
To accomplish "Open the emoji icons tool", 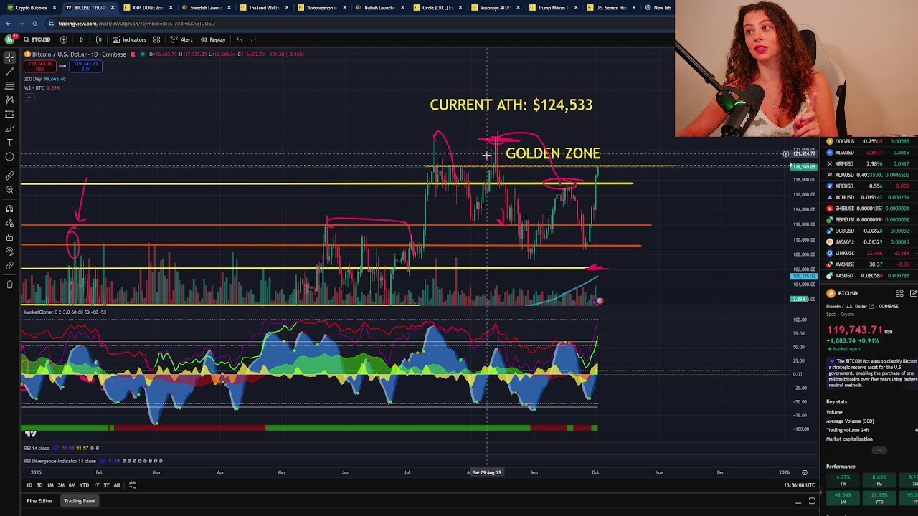I will tap(9, 157).
